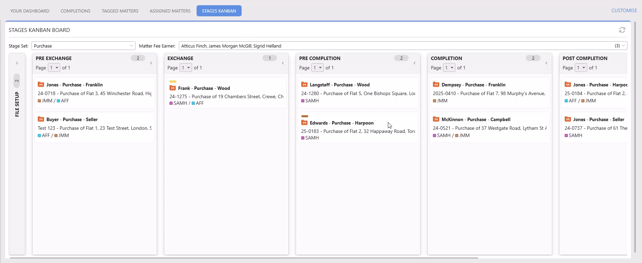Open Completion page selector
Image resolution: width=642 pixels, height=263 pixels.
click(x=449, y=68)
